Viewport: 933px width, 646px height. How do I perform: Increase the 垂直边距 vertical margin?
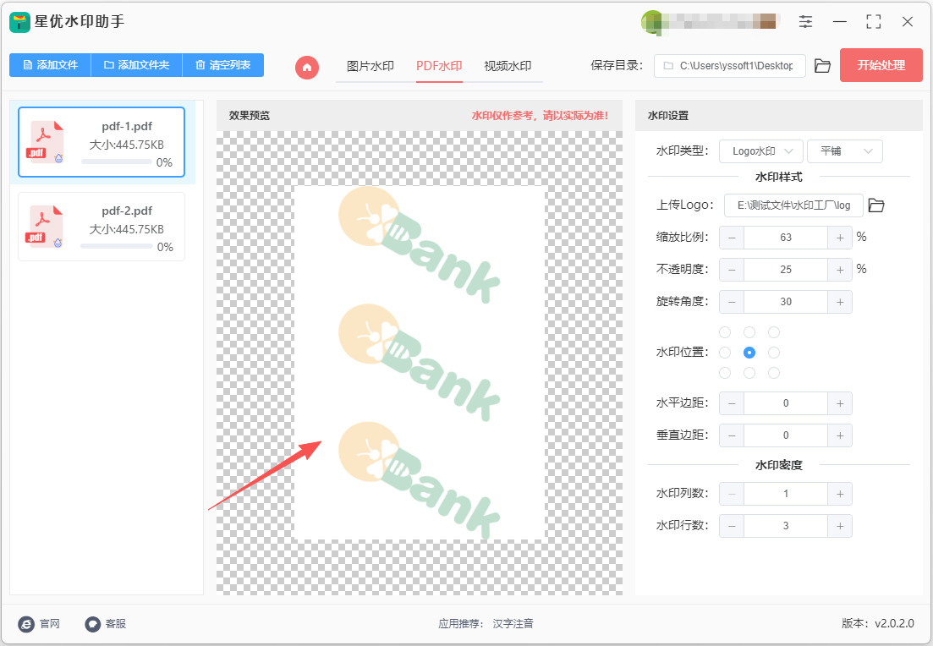pyautogui.click(x=840, y=435)
